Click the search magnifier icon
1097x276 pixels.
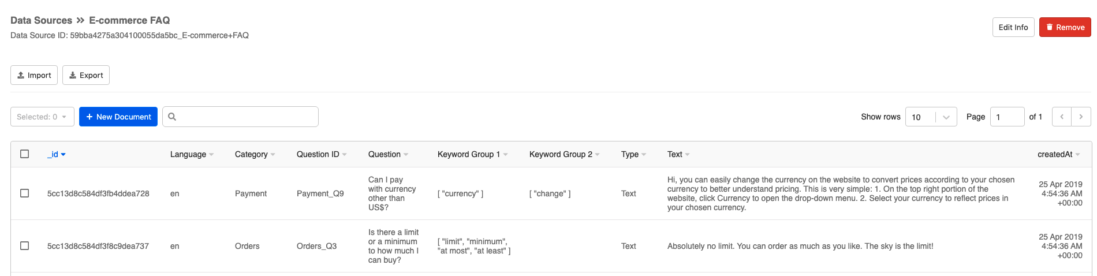172,117
